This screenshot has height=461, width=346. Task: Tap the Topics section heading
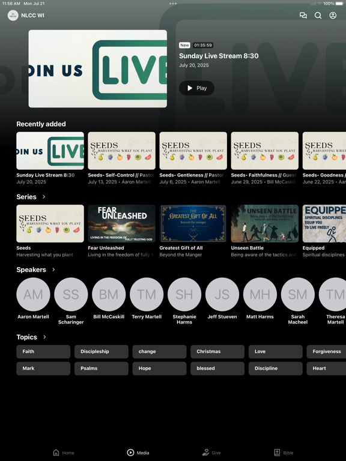coord(27,337)
